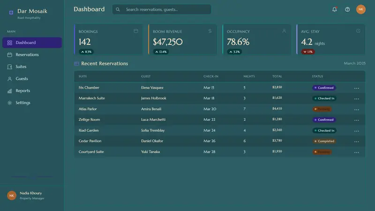Click the Occupancy 3.2% trend badge
375x211 pixels.
[234, 52]
